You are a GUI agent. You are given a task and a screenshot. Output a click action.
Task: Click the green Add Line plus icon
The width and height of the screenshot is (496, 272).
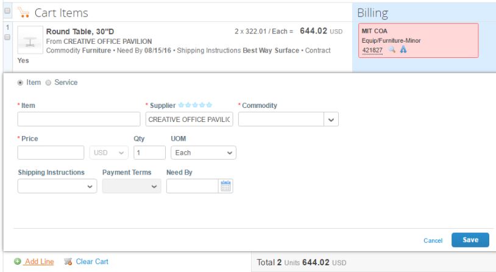(19, 262)
